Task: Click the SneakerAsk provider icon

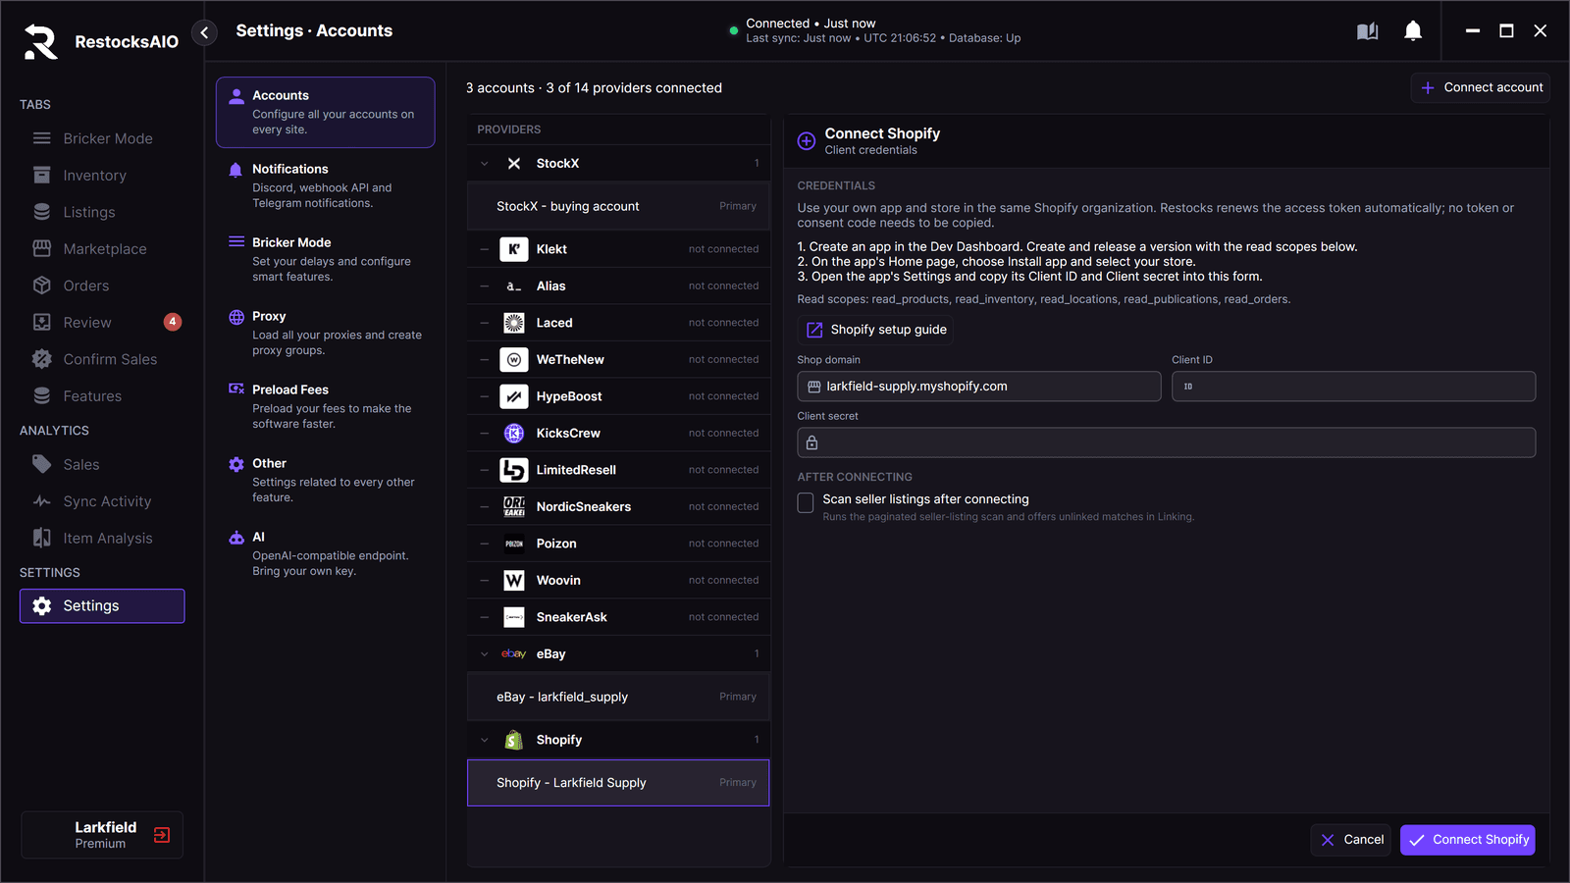Action: tap(514, 617)
